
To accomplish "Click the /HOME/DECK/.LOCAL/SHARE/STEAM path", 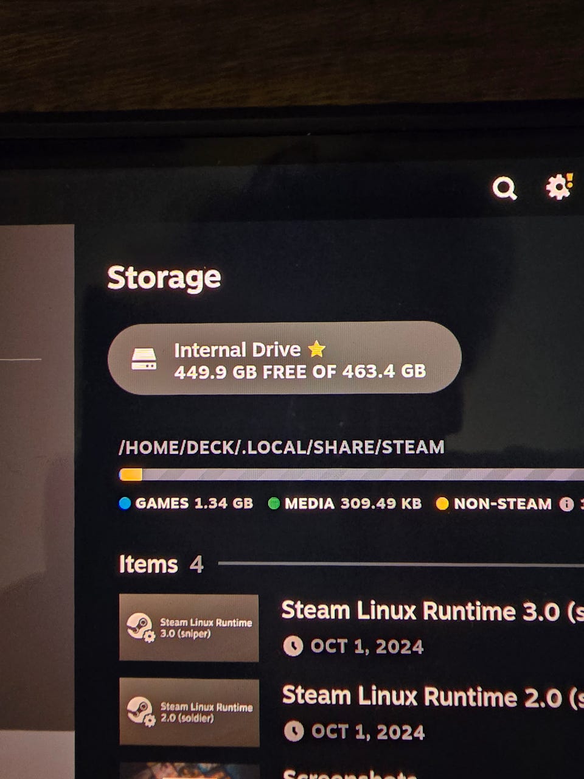I will pyautogui.click(x=282, y=447).
